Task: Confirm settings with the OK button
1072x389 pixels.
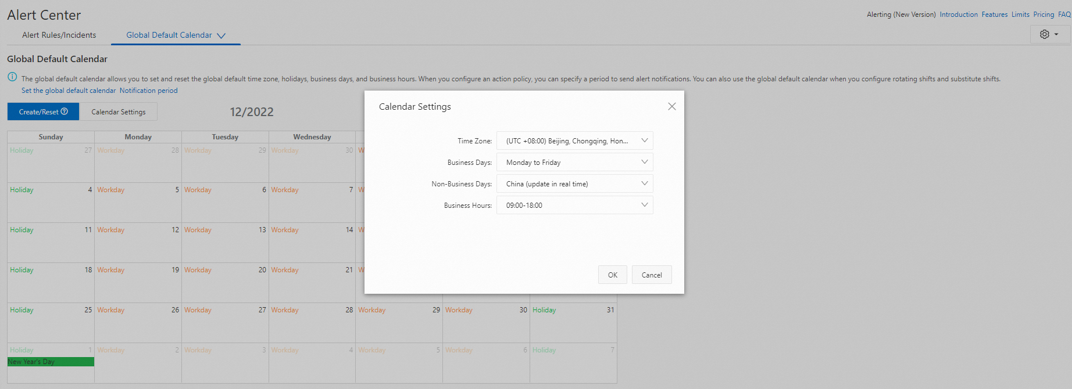Action: 612,275
